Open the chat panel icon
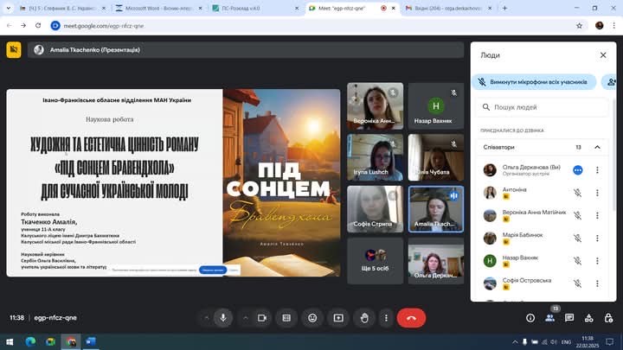Viewport: 623px width, 350px height. tap(569, 317)
